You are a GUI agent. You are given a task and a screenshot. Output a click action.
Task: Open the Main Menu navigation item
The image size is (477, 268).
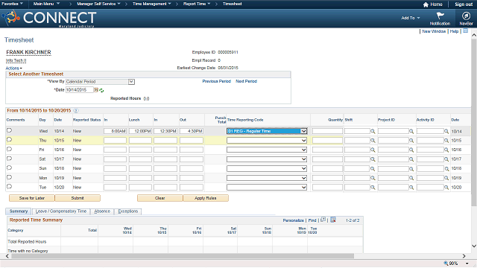(46, 4)
